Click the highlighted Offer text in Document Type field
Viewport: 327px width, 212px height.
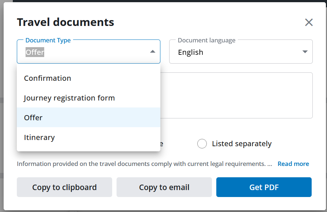pos(35,52)
